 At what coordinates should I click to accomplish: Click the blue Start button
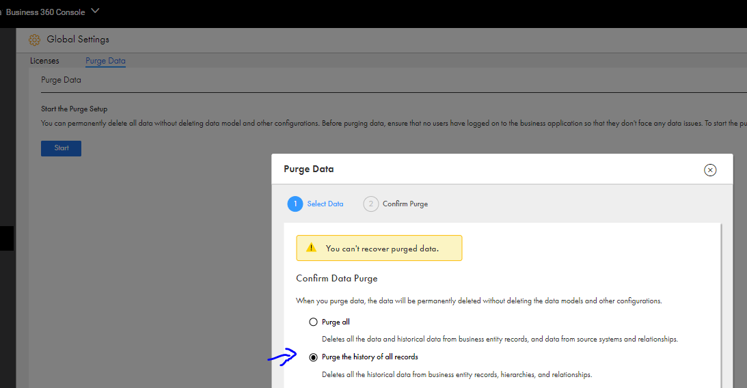point(61,148)
